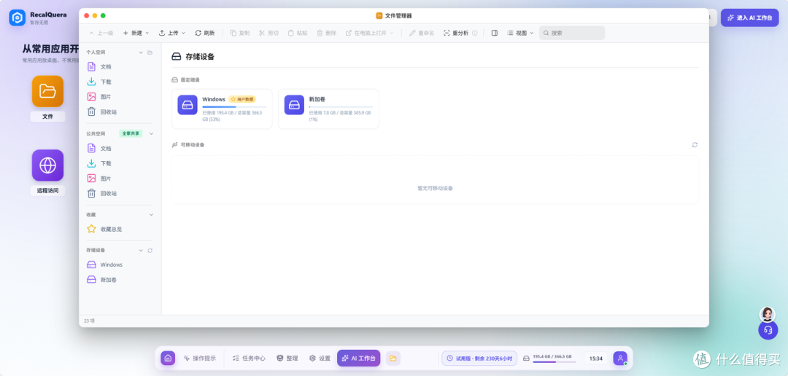Image resolution: width=788 pixels, height=376 pixels.
Task: Click the 搜索 search input field
Action: point(572,33)
